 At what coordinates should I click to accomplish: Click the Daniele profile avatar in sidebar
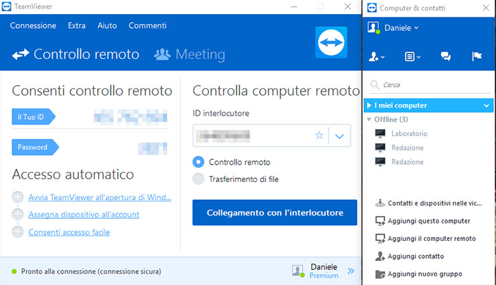click(373, 27)
